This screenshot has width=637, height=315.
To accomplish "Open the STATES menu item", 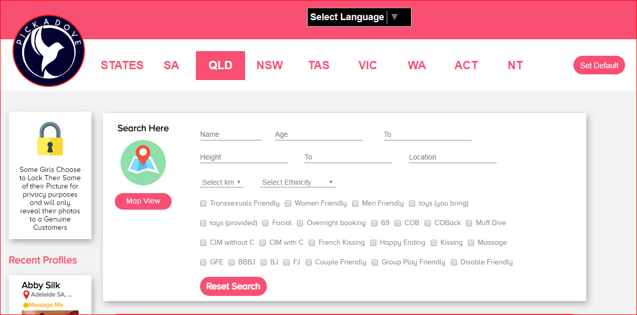I will (x=122, y=66).
